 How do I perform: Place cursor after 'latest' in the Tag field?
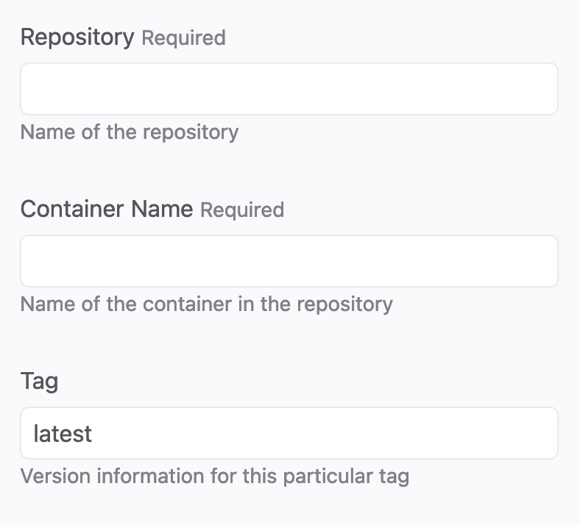click(93, 433)
